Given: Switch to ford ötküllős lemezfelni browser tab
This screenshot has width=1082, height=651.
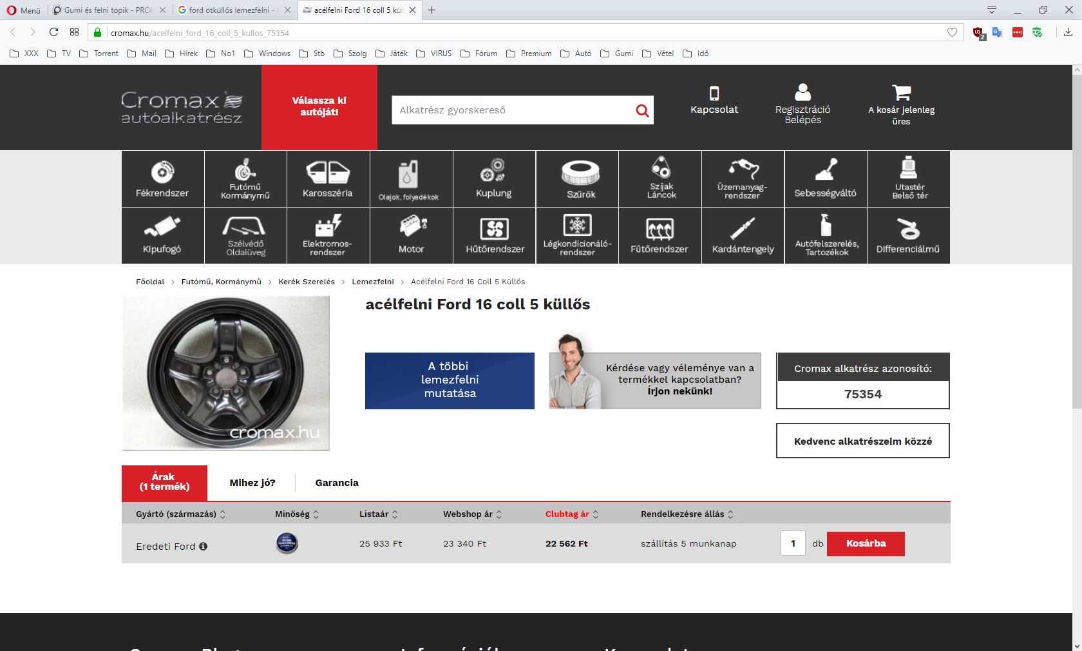Looking at the screenshot, I should 234,10.
